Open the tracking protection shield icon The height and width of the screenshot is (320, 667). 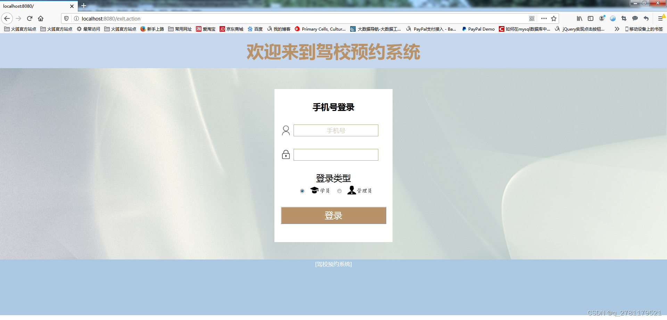66,18
